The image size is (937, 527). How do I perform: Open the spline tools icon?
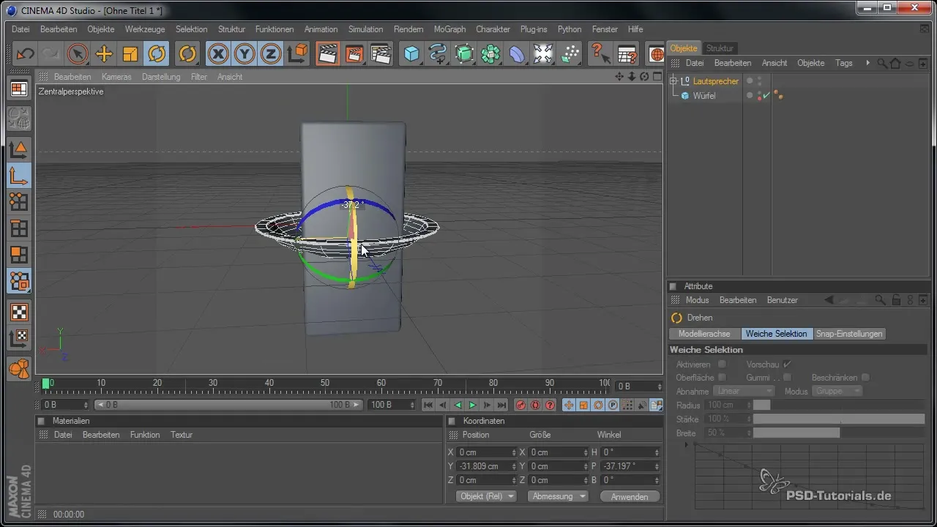[438, 53]
